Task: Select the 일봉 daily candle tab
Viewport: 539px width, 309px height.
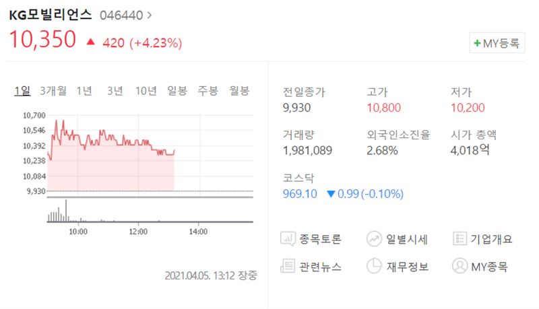Action: tap(177, 91)
